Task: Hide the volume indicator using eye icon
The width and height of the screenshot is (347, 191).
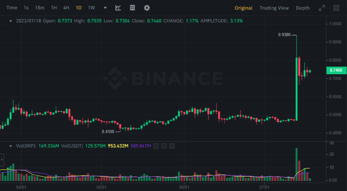Action: [x=156, y=146]
